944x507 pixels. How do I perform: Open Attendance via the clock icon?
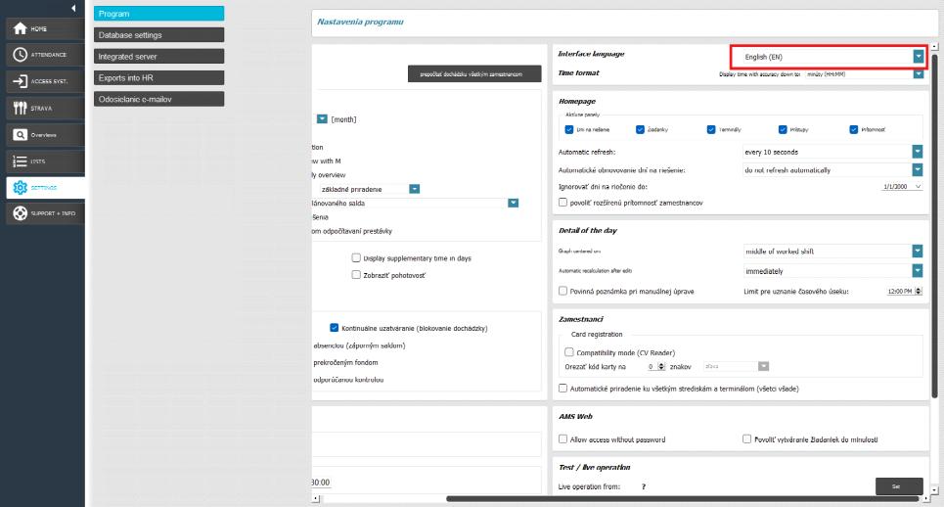(20, 56)
